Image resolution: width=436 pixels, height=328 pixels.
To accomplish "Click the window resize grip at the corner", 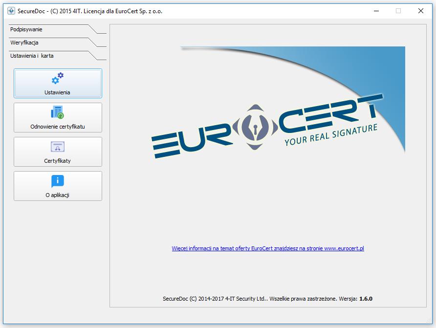I will (429, 321).
